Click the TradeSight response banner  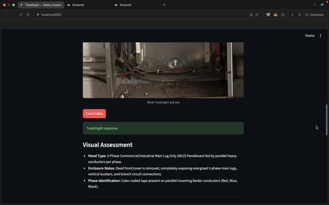click(x=163, y=128)
